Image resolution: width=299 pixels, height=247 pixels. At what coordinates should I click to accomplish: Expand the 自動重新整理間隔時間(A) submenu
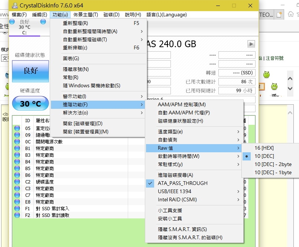(x=98, y=31)
